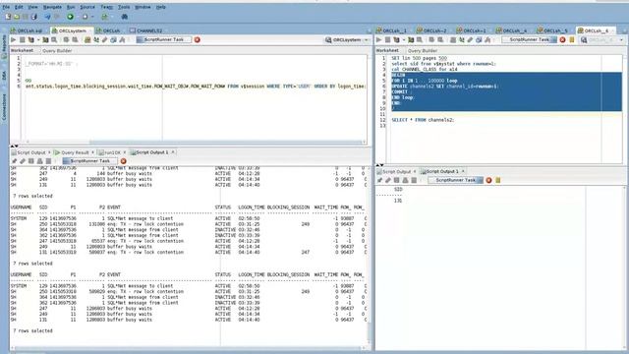Click ScriptRunner Task progress bar in left toolbar
629x354 pixels.
163,39
